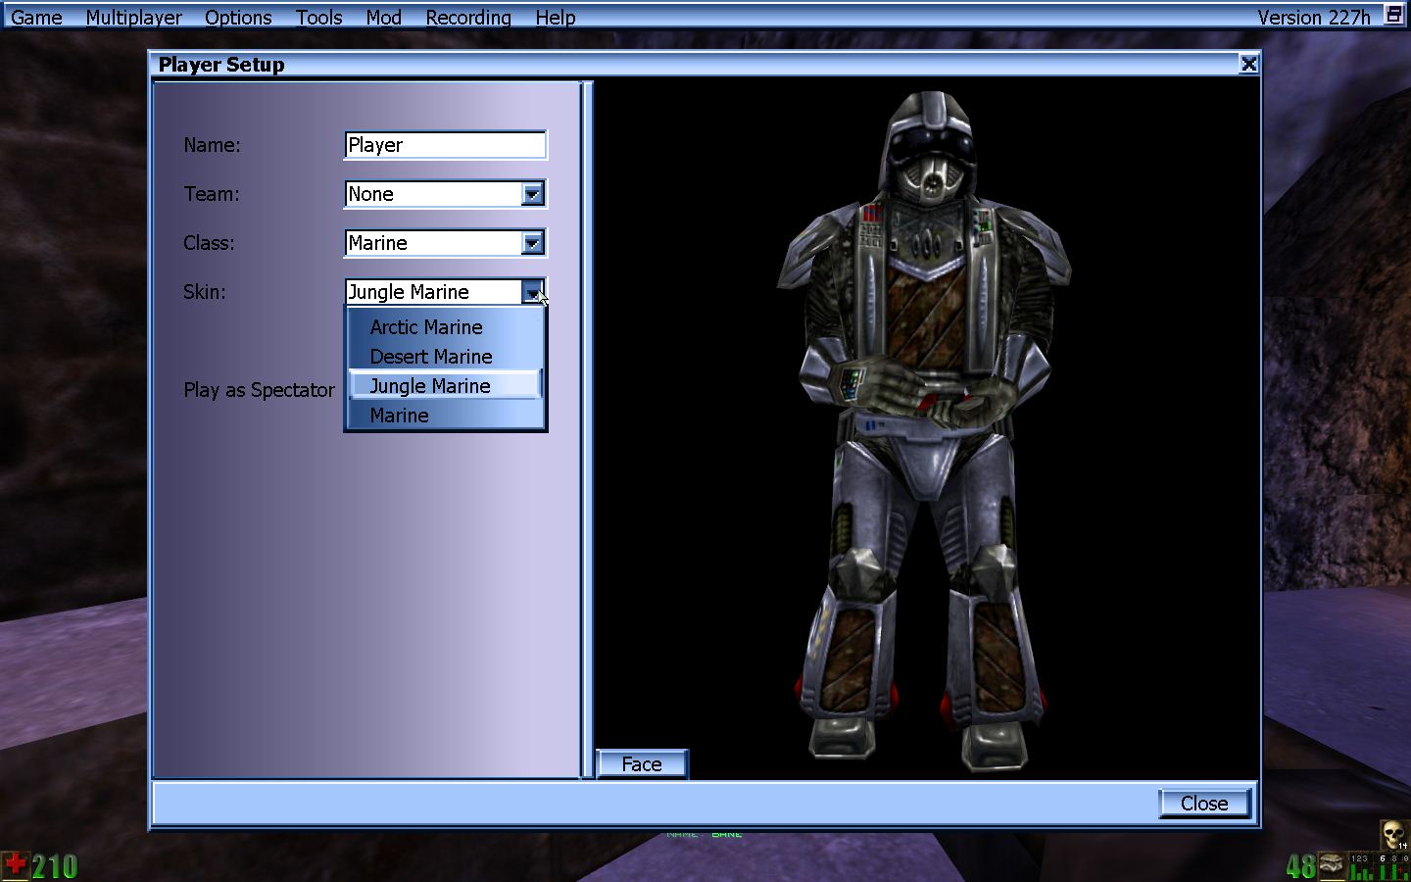Click the Version 227h text
The image size is (1411, 882).
(x=1313, y=17)
